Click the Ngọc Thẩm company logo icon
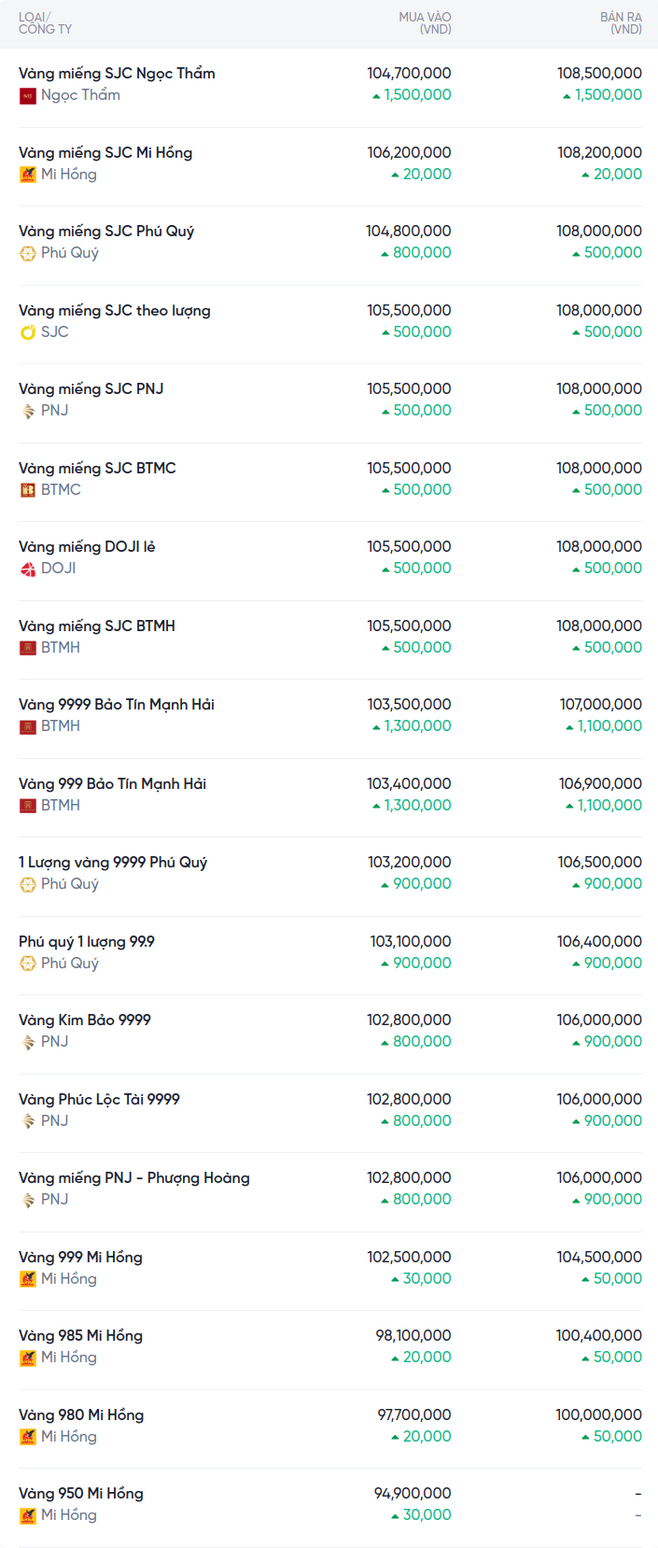Image resolution: width=658 pixels, height=1548 pixels. pyautogui.click(x=28, y=95)
